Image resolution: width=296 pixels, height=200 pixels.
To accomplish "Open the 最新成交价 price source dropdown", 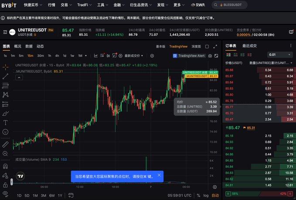I will [x=134, y=56].
